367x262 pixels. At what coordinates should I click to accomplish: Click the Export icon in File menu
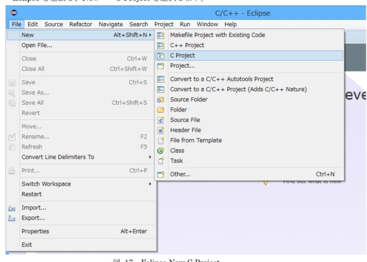click(12, 218)
